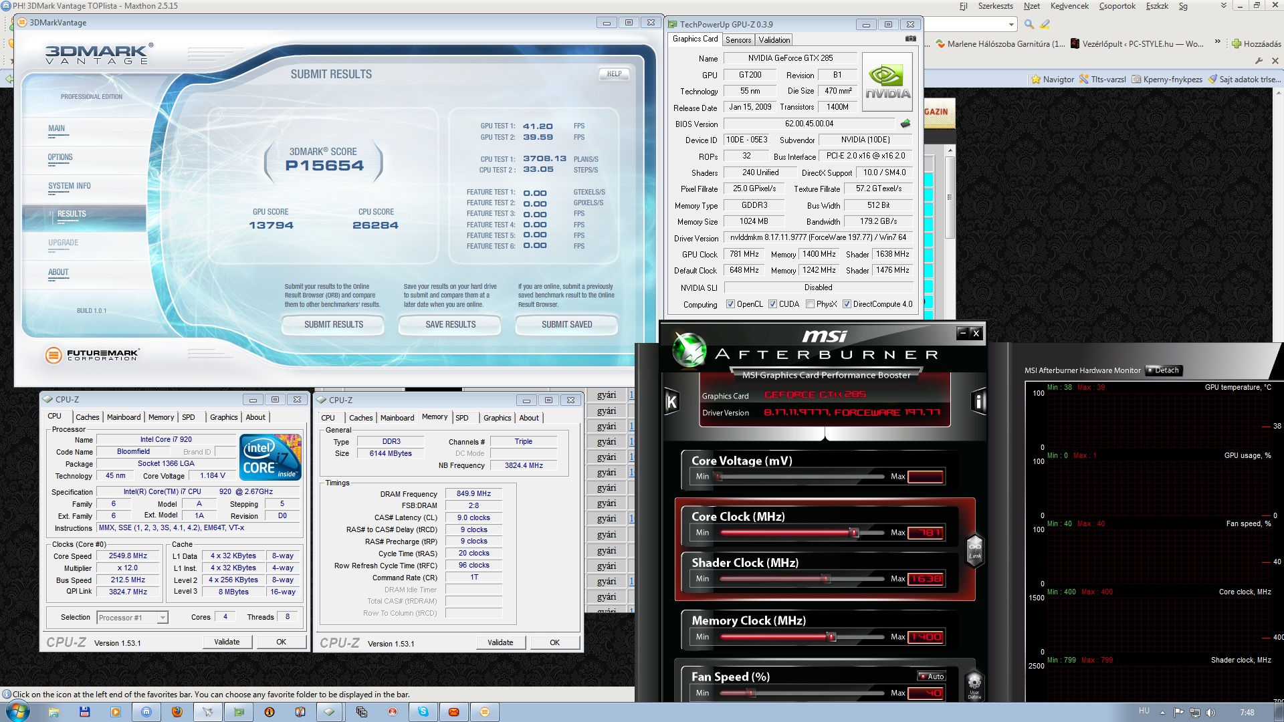Open the Kedvencek browser menu
Viewport: 1284px width, 722px height.
[x=1069, y=6]
